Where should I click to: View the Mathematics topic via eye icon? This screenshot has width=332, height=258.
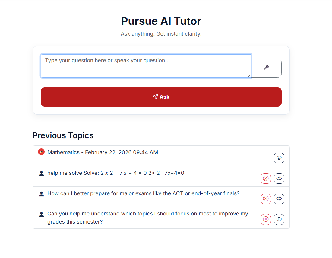point(279,158)
